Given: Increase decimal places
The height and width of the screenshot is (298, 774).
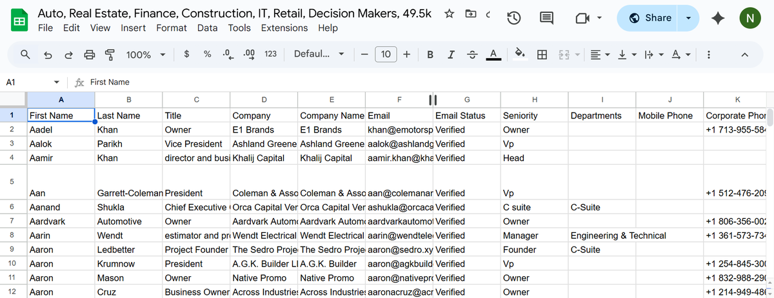Looking at the screenshot, I should 249,54.
